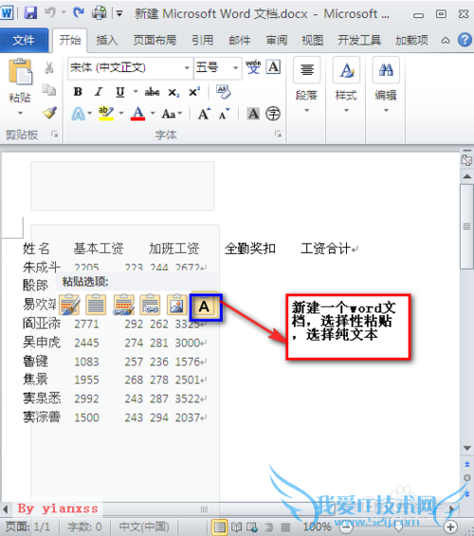This screenshot has height=536, width=474.
Task: Open the Change Case Aa dropdown
Action: pos(172,114)
